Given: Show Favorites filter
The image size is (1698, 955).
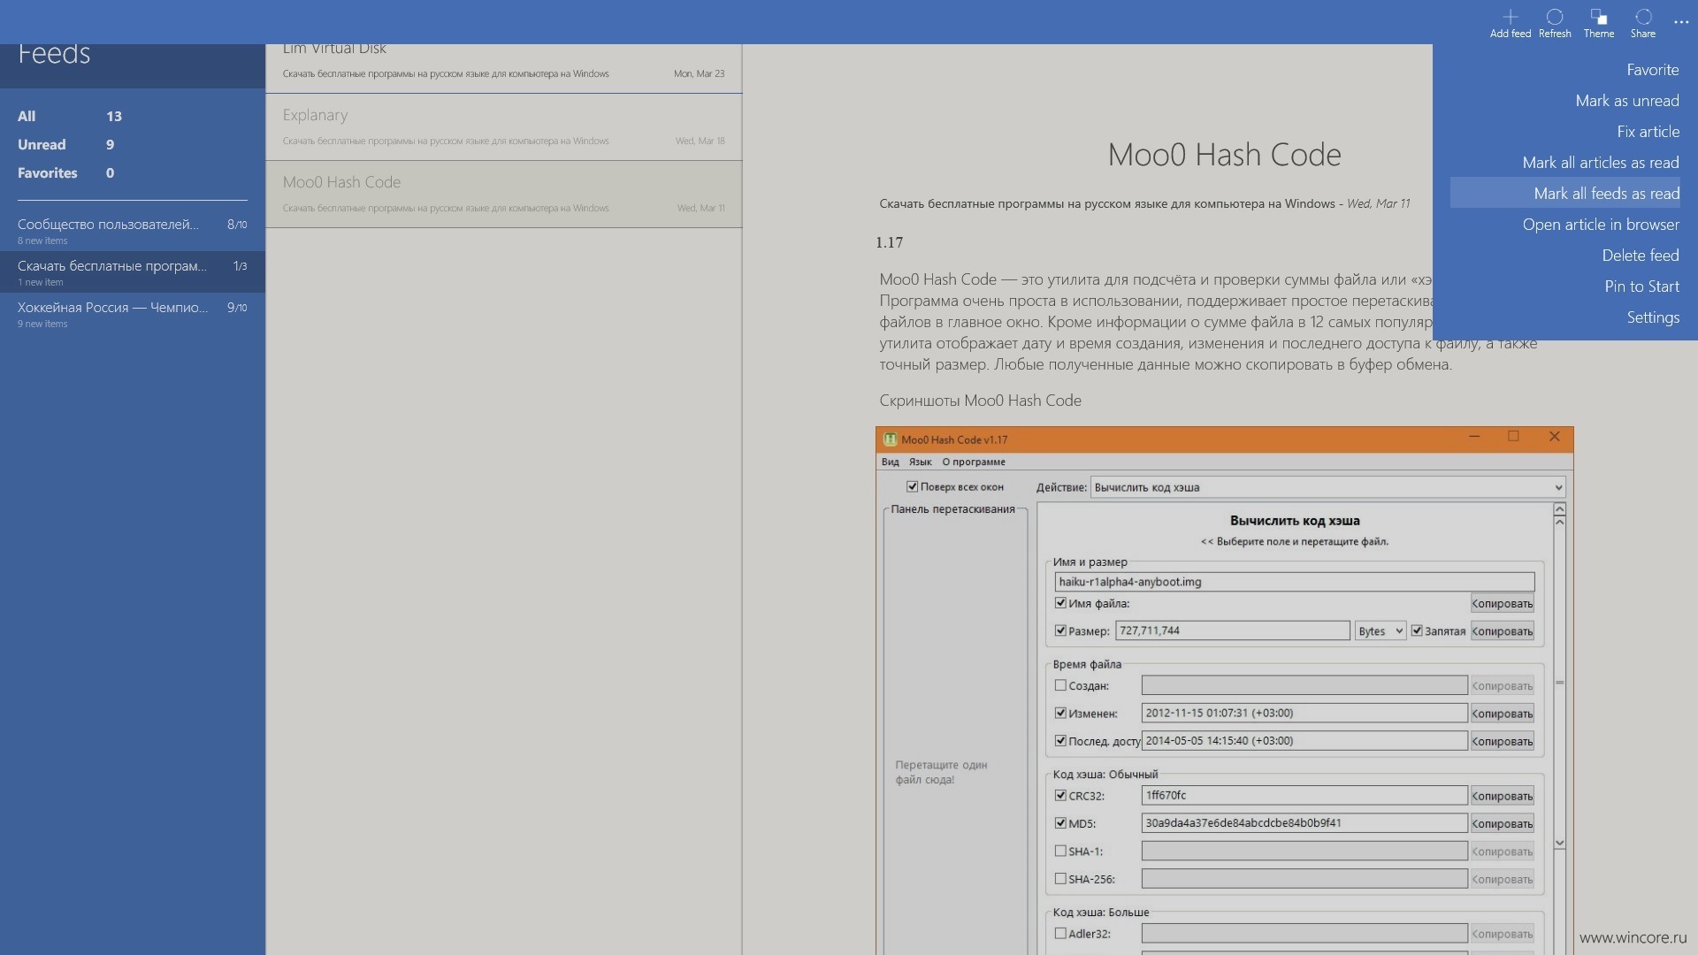Looking at the screenshot, I should pos(65,172).
